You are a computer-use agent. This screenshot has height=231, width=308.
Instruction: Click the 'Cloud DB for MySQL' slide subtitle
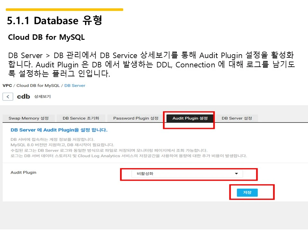(x=46, y=37)
